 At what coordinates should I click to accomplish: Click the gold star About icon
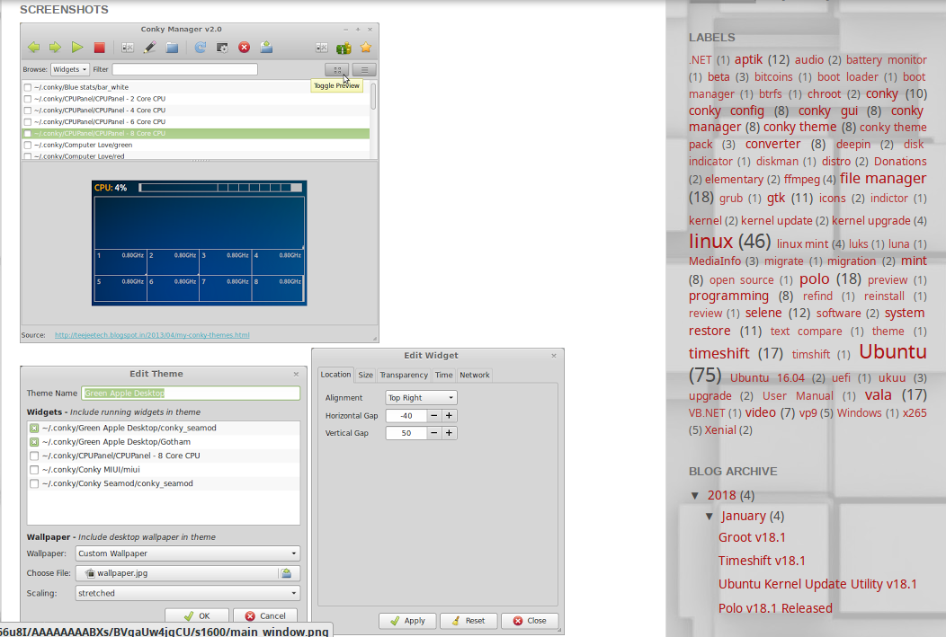[x=366, y=47]
